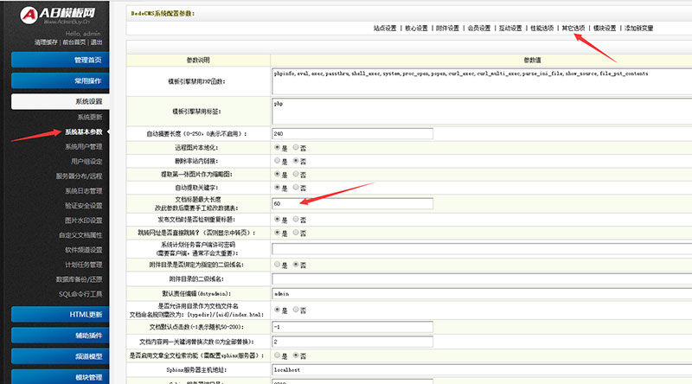Open the 添加新变量 tab

click(638, 29)
